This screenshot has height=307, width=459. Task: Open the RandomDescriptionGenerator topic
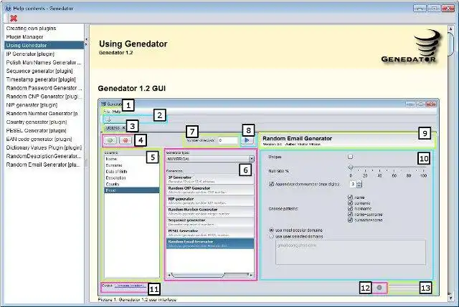pyautogui.click(x=44, y=156)
